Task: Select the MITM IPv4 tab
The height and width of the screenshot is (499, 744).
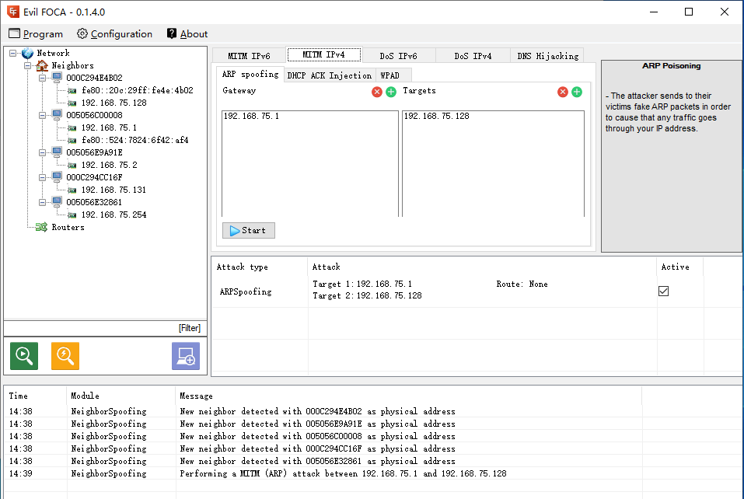Action: pyautogui.click(x=324, y=54)
